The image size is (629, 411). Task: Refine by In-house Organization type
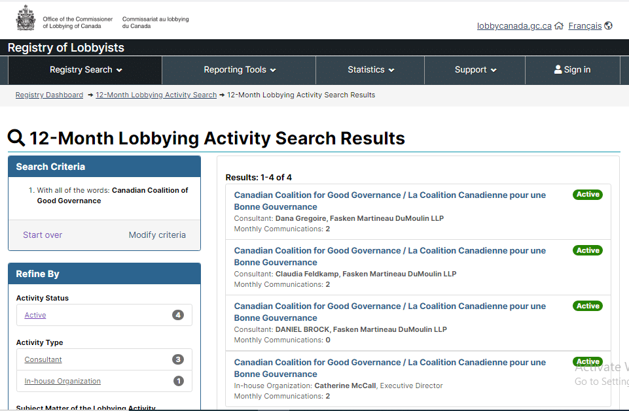pyautogui.click(x=63, y=381)
